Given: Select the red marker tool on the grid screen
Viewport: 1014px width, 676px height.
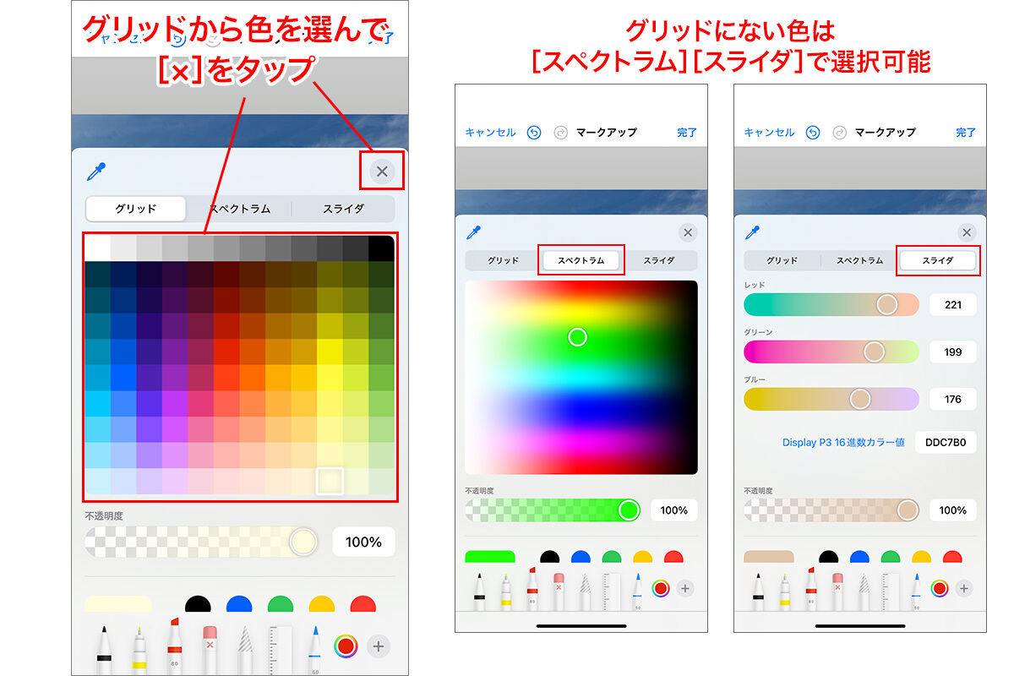Looking at the screenshot, I should tap(174, 646).
